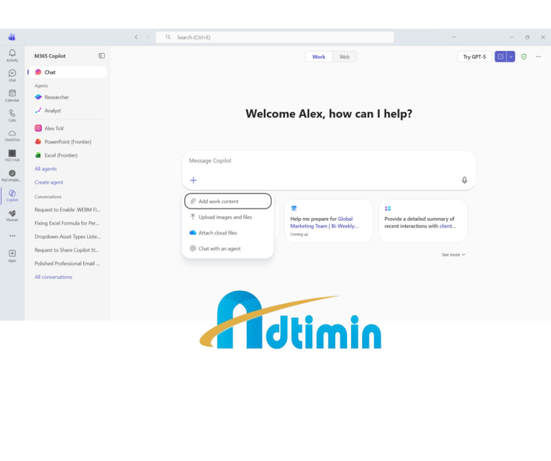Screen dimensions: 551x461
Task: Select Upload images and files option
Action: (x=225, y=217)
